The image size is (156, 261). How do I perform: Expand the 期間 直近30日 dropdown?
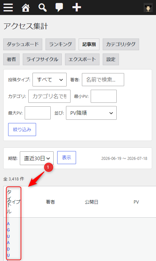pyautogui.click(x=37, y=158)
